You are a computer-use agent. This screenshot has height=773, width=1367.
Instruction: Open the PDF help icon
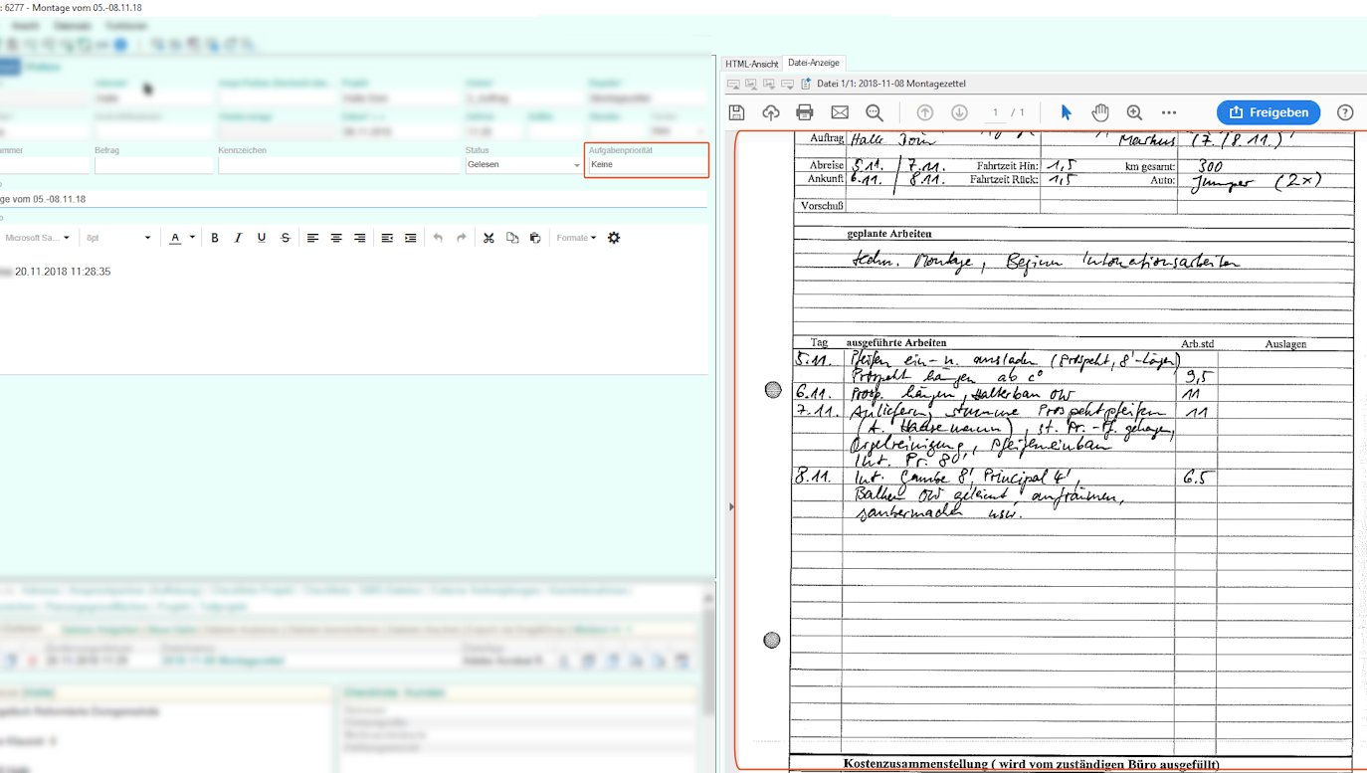point(1345,112)
